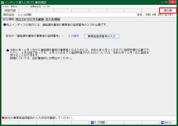Click the spade note about 令和5年10月1日
Image resolution: width=178 pixels, height=126 pixels.
tap(79, 54)
